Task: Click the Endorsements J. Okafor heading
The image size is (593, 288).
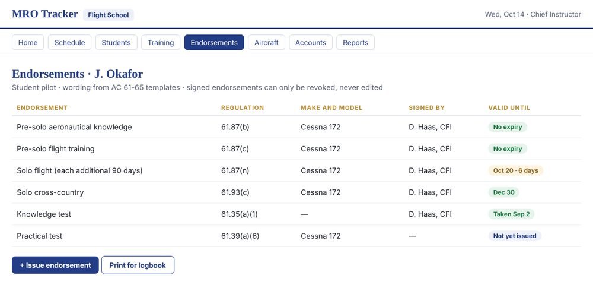Action: (78, 74)
